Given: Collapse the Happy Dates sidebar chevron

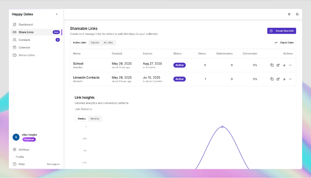Looking at the screenshot, I should 57,14.
